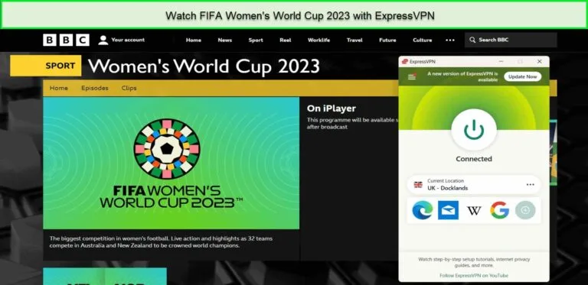Toggle the ExpressVPN power button
Screen dimensions: 588x285
(x=474, y=130)
